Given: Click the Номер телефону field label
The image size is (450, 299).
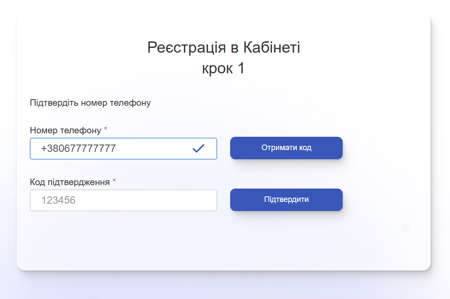Looking at the screenshot, I should click(66, 129).
